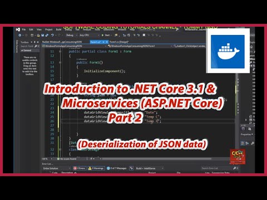The image size is (267, 200).
Task: Click the Alphabetical sort icon in Properties
Action: pos(248,143)
